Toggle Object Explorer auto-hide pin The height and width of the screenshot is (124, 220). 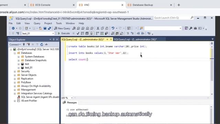pyautogui.click(x=54, y=40)
